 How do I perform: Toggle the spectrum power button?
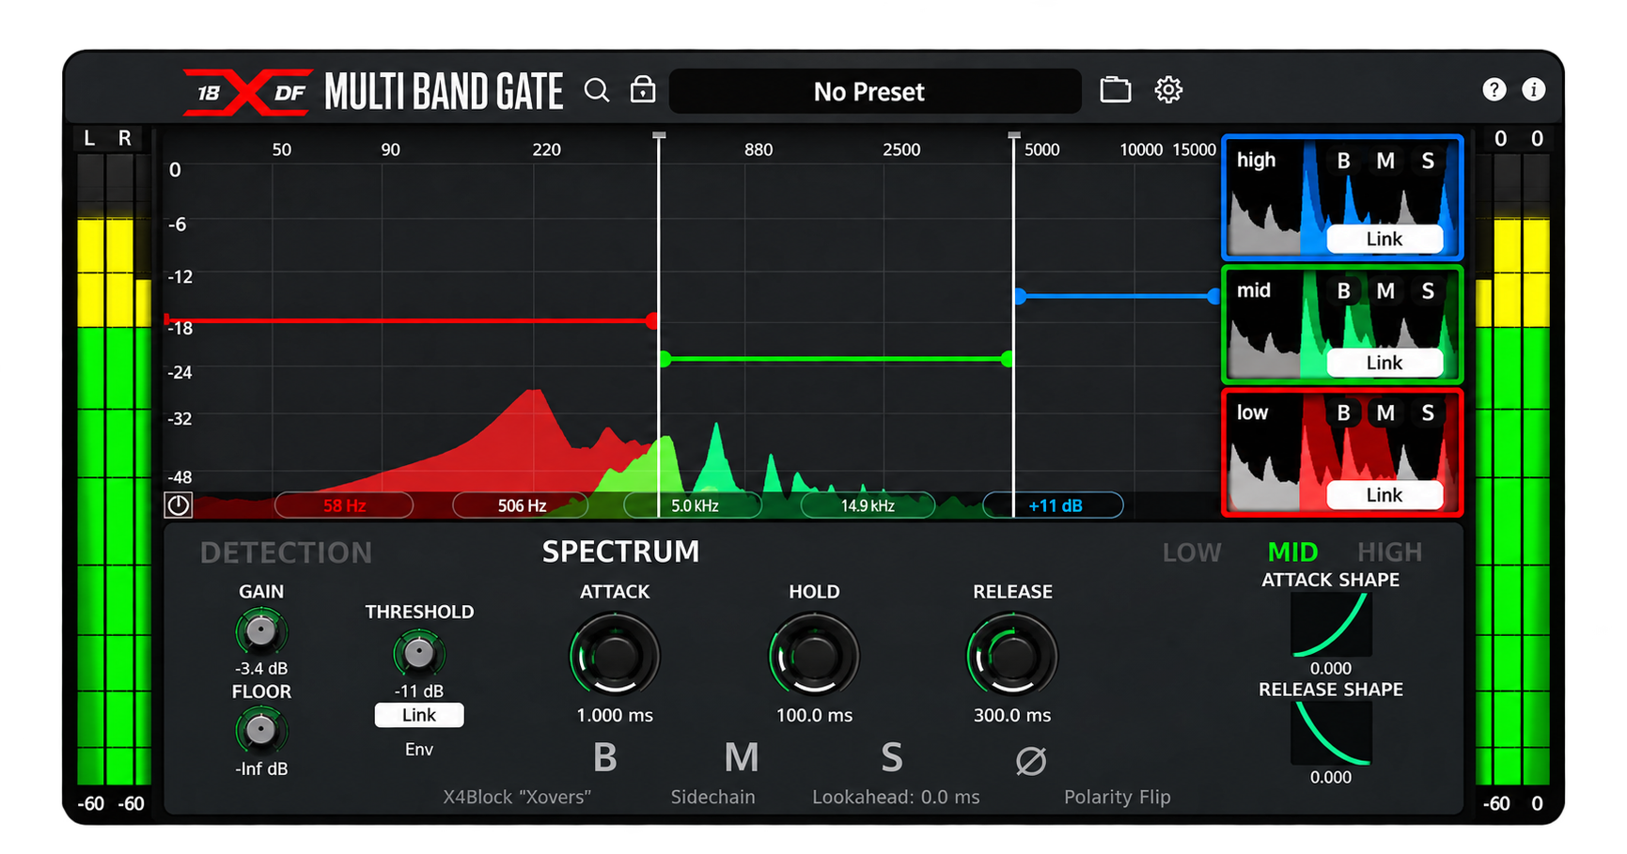[x=179, y=505]
